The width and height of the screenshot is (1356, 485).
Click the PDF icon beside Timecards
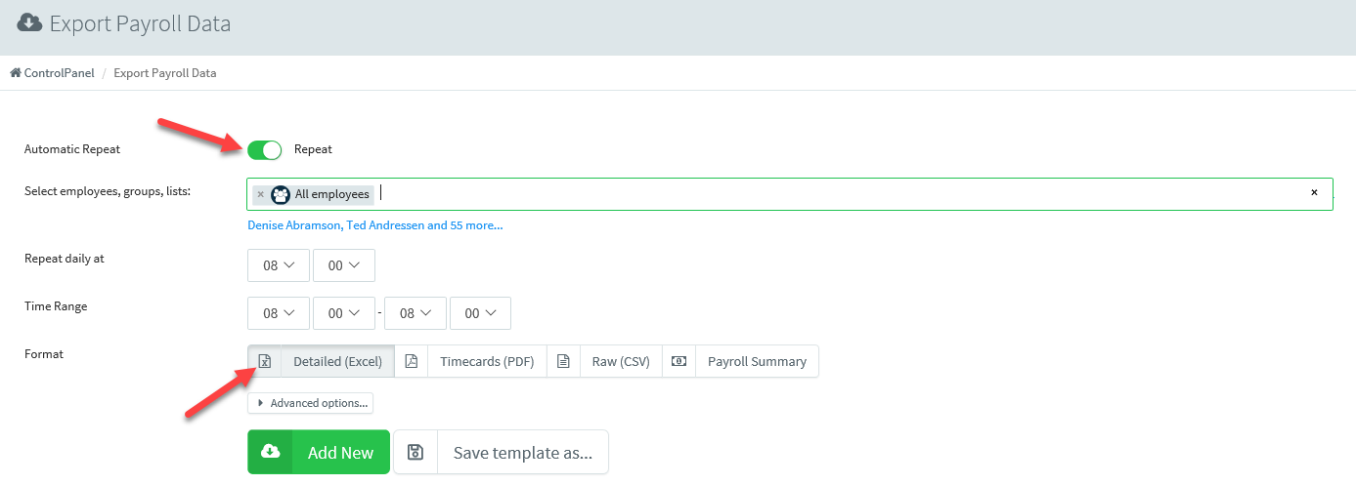coord(412,361)
